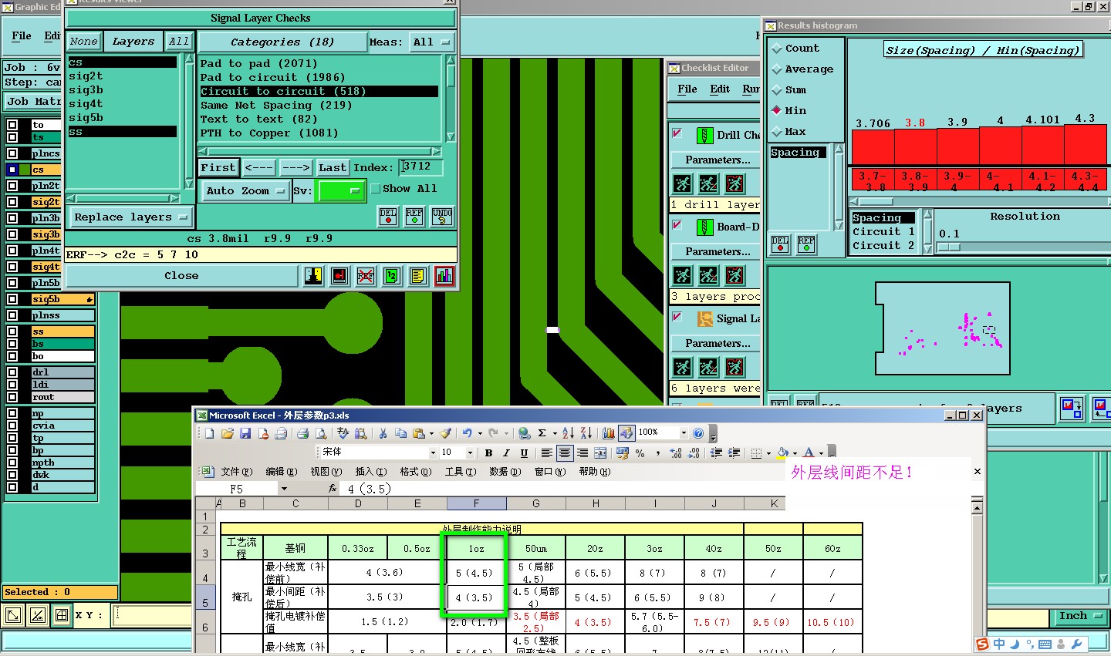The width and height of the screenshot is (1111, 656).
Task: Click the UNDO icon in Signal Layer Checks
Action: tap(442, 217)
